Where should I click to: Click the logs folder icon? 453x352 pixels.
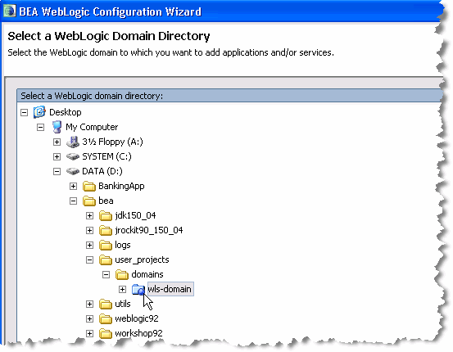106,245
